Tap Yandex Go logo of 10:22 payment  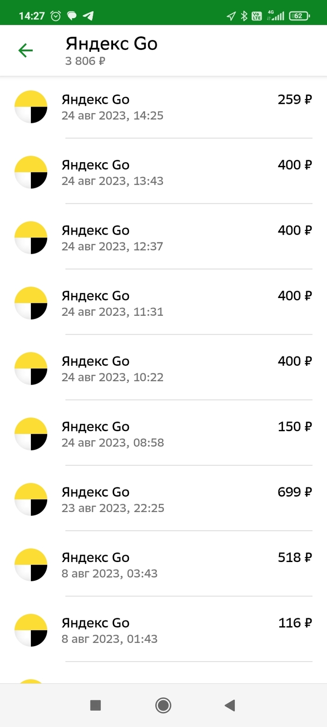31,369
